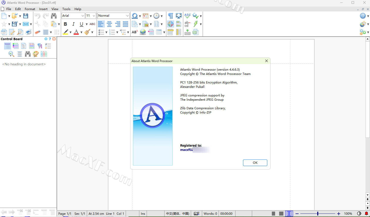Toggle the pilcrow show special symbols button
The width and height of the screenshot is (370, 217).
click(x=171, y=16)
